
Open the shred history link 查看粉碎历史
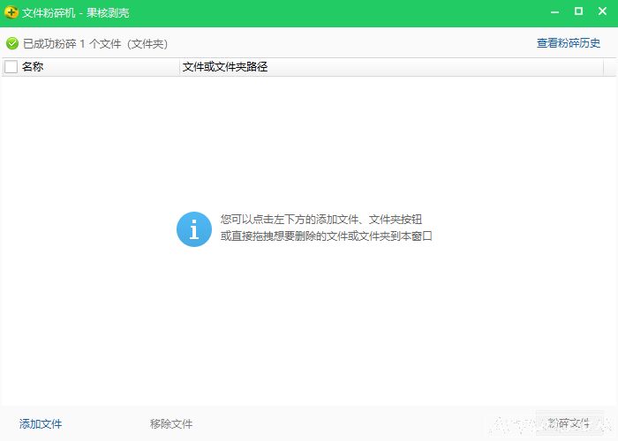569,43
